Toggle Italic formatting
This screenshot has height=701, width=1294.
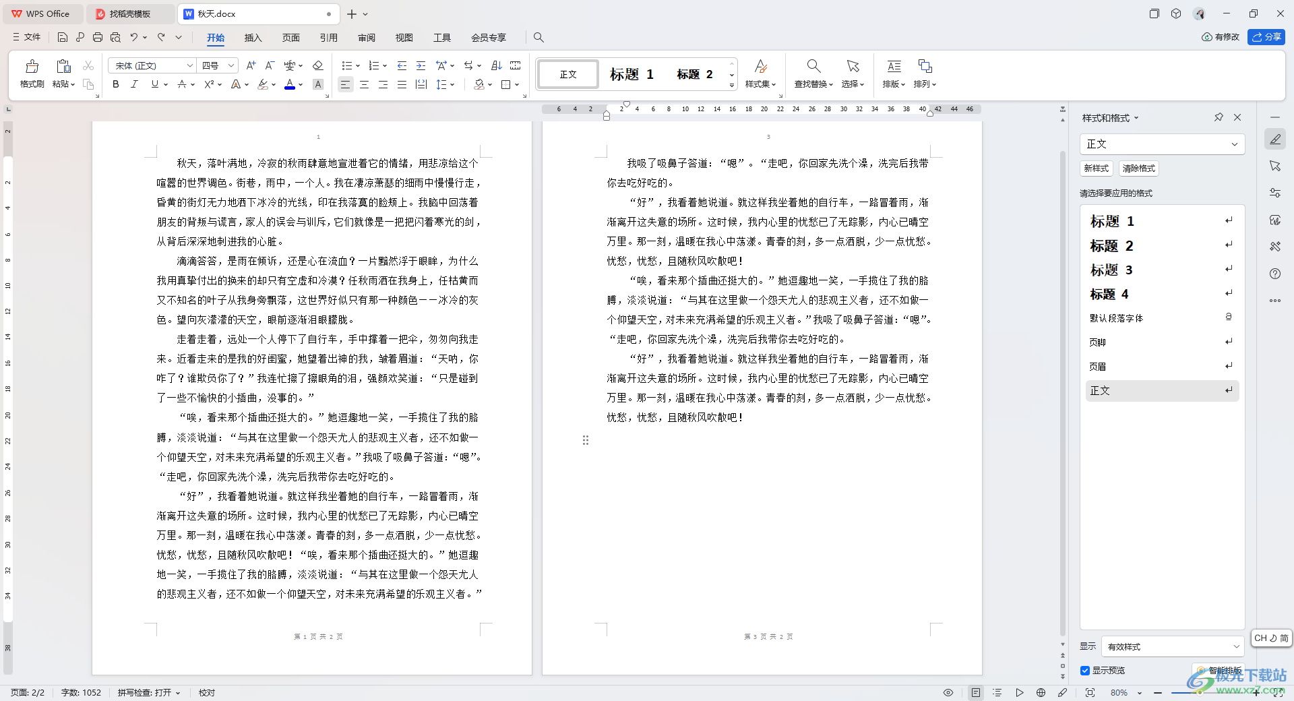point(135,84)
